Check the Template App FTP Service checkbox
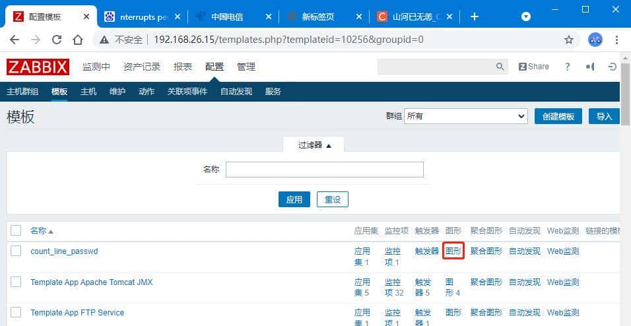The height and width of the screenshot is (326, 631). pos(16,313)
